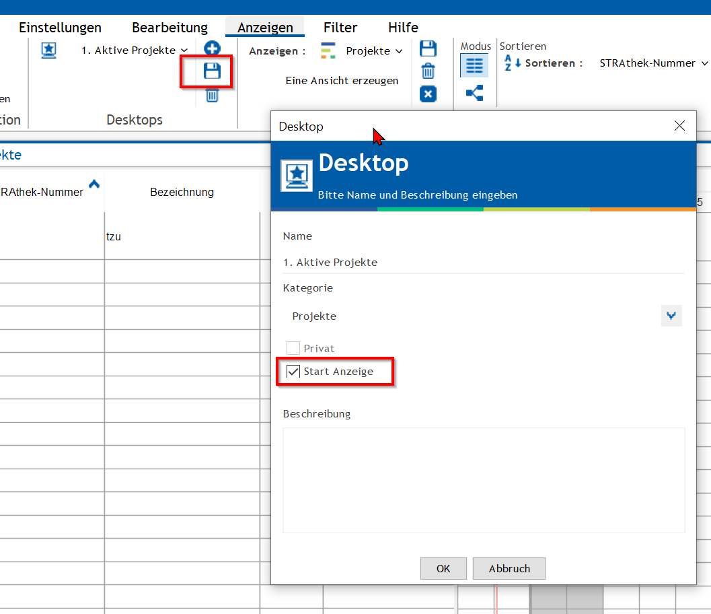
Task: Click Eine Ansicht erzeugen label
Action: (x=342, y=80)
